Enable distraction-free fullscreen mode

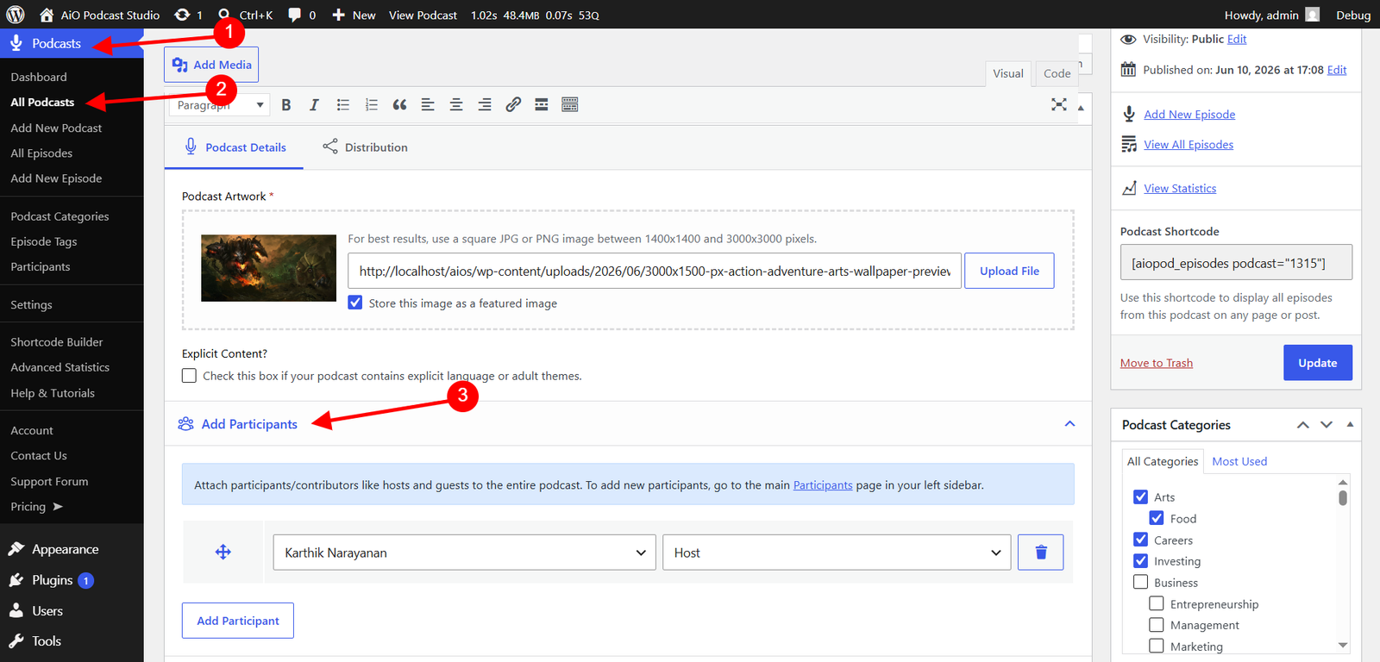coord(1059,104)
